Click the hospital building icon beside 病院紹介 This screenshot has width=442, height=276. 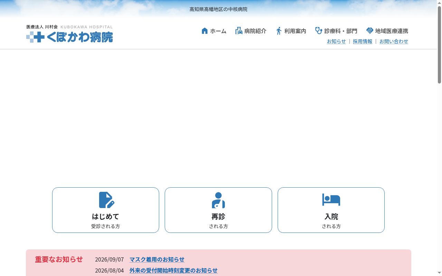(x=239, y=31)
